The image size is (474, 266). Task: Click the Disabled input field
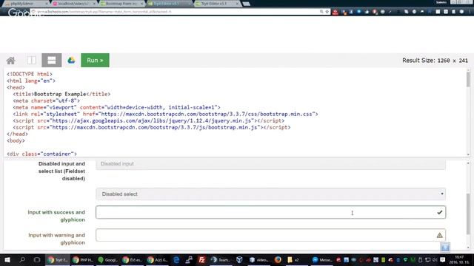coord(270,164)
